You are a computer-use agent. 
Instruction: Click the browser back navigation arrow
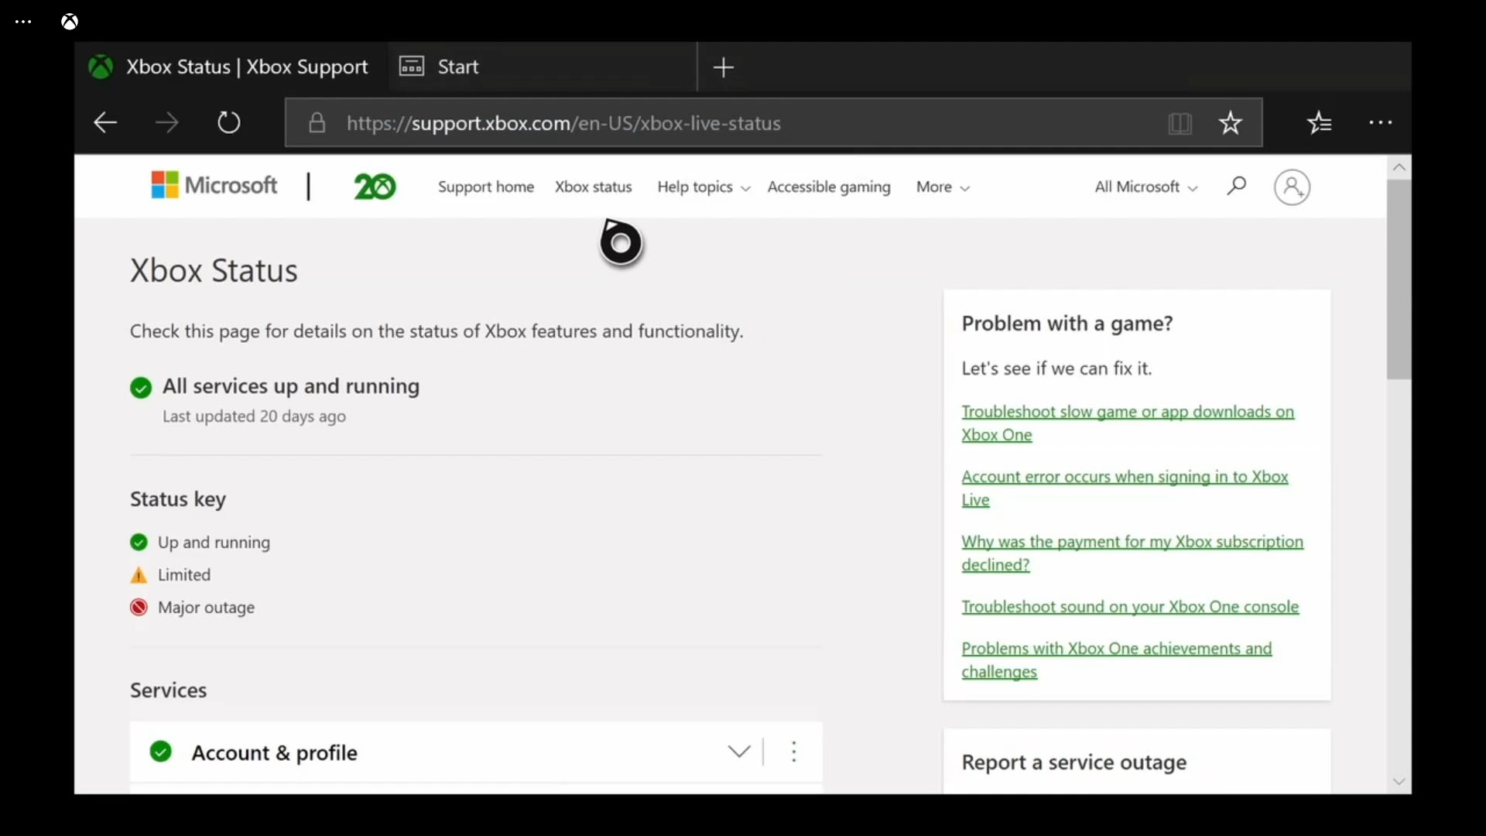(105, 124)
